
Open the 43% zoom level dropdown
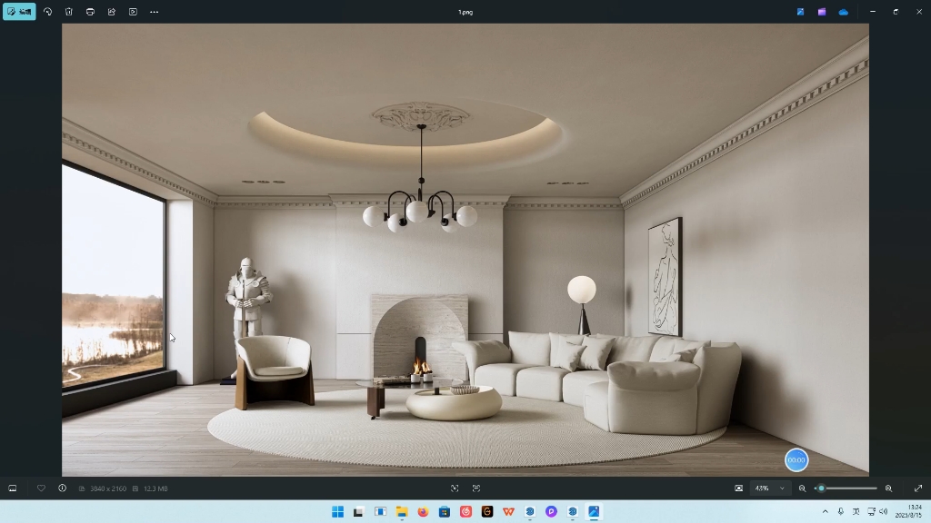tap(770, 488)
